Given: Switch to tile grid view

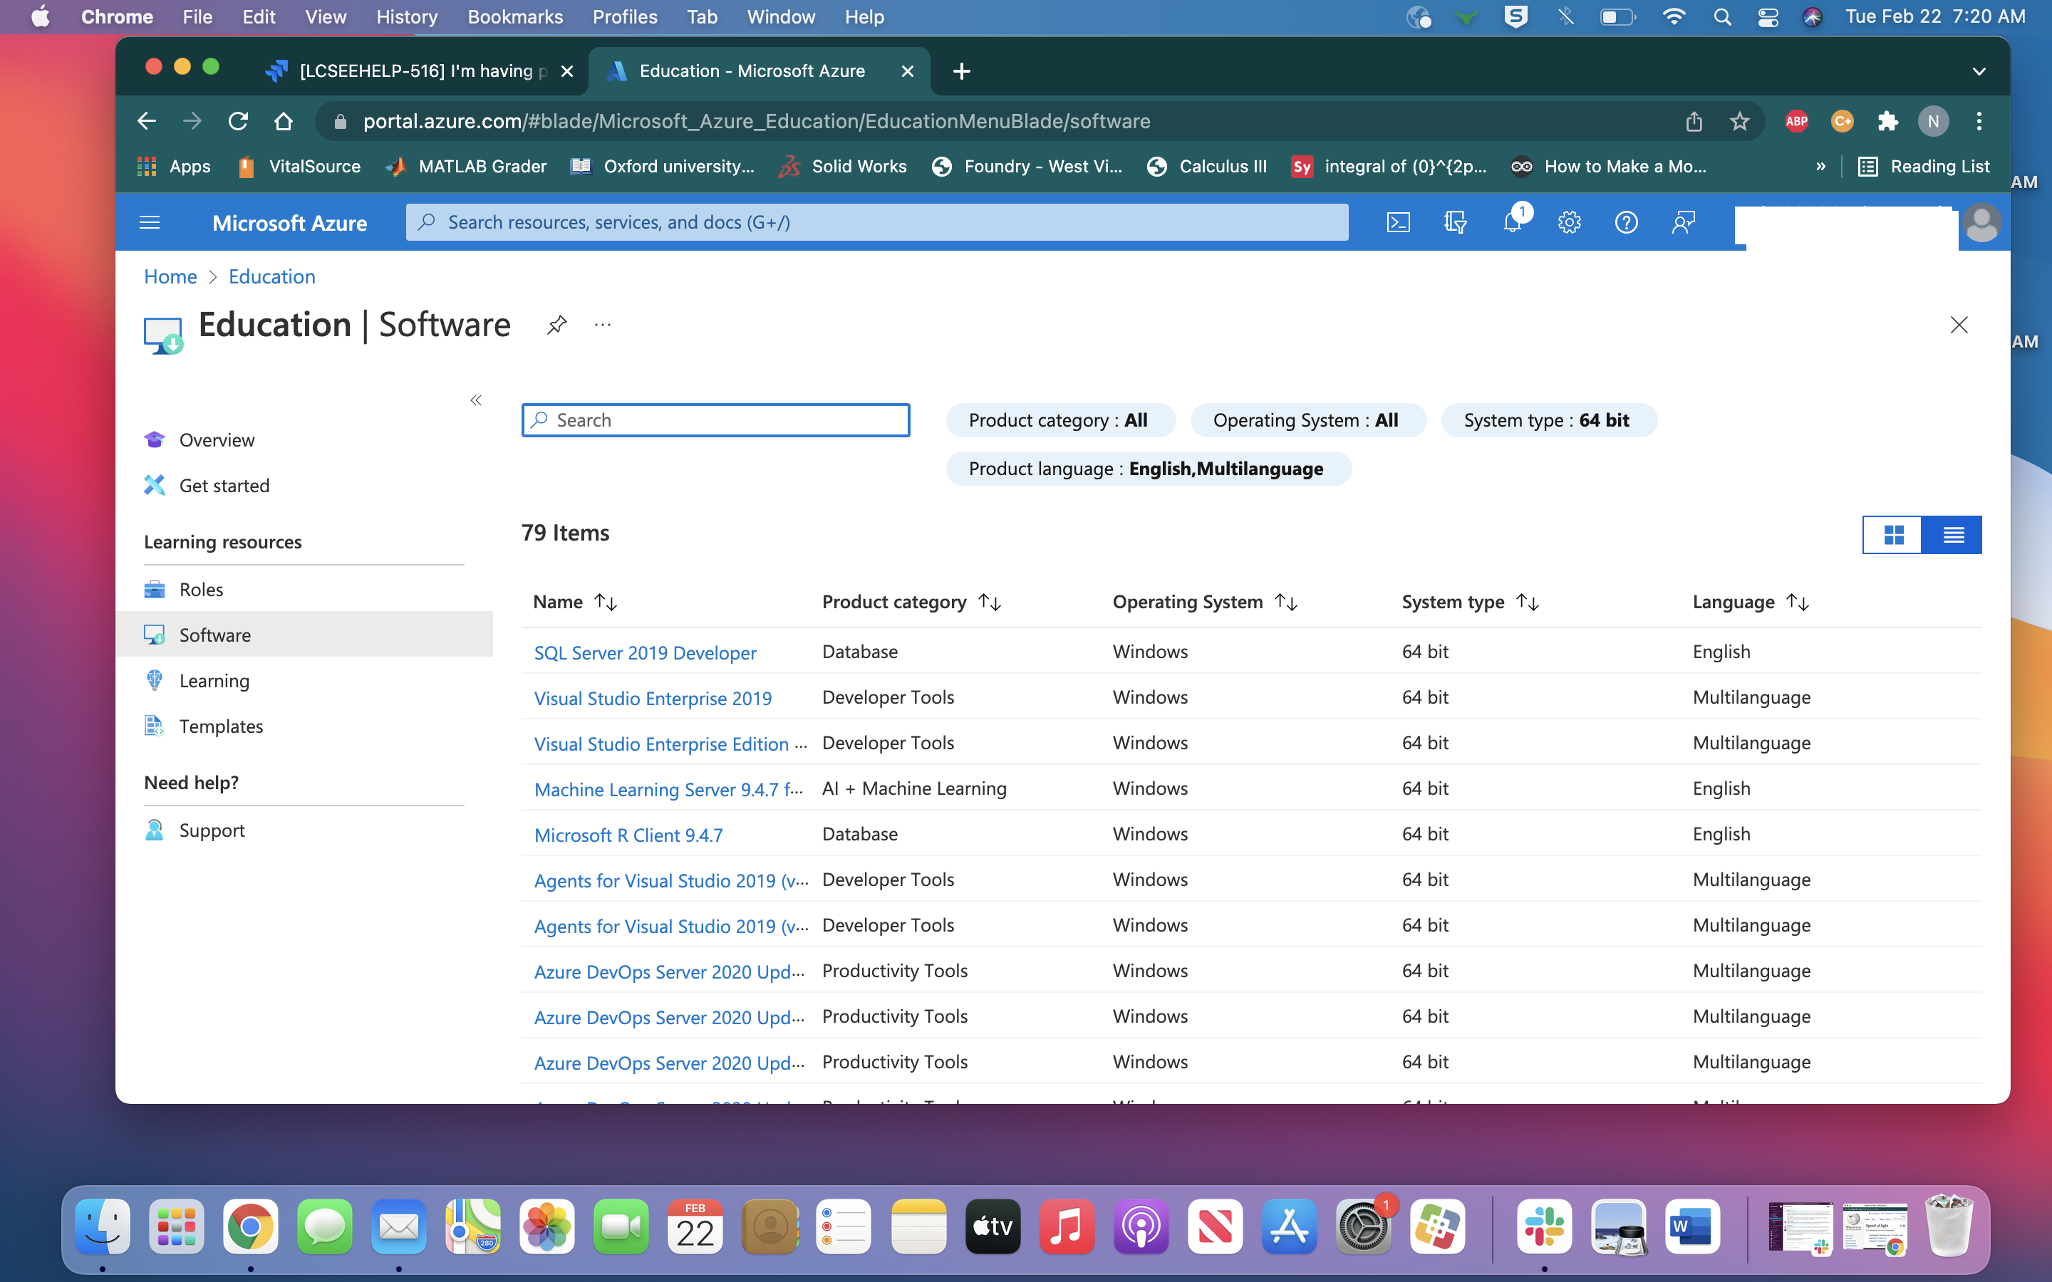Looking at the screenshot, I should pos(1892,534).
